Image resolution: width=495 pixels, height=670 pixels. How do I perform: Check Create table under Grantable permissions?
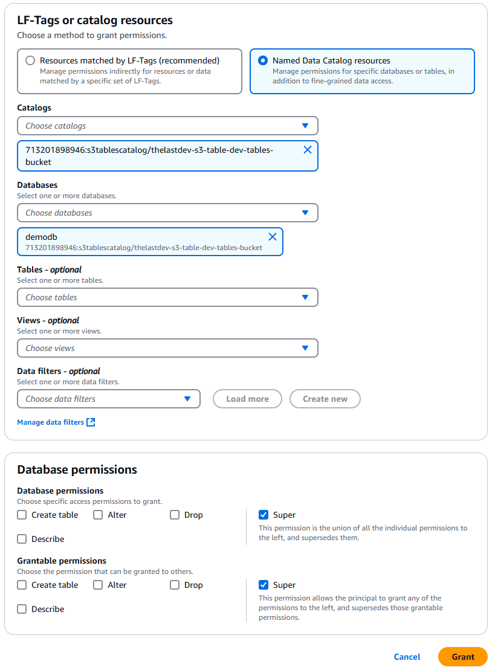(x=21, y=585)
